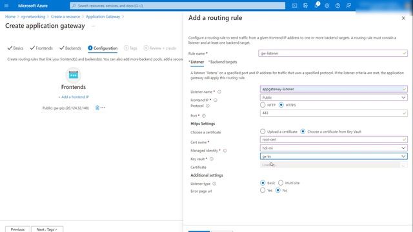Set Error page url to No
413x232 pixels.
pos(278,190)
